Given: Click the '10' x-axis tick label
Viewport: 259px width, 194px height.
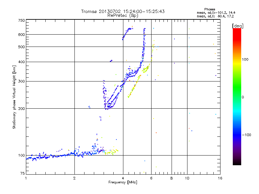Looking at the screenshot, I should click(187, 178).
